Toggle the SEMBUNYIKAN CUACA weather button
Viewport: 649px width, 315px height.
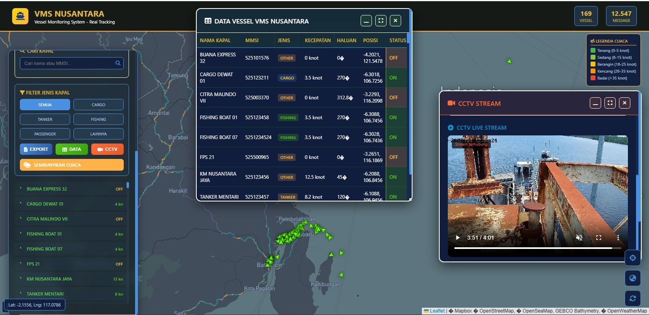[x=72, y=165]
